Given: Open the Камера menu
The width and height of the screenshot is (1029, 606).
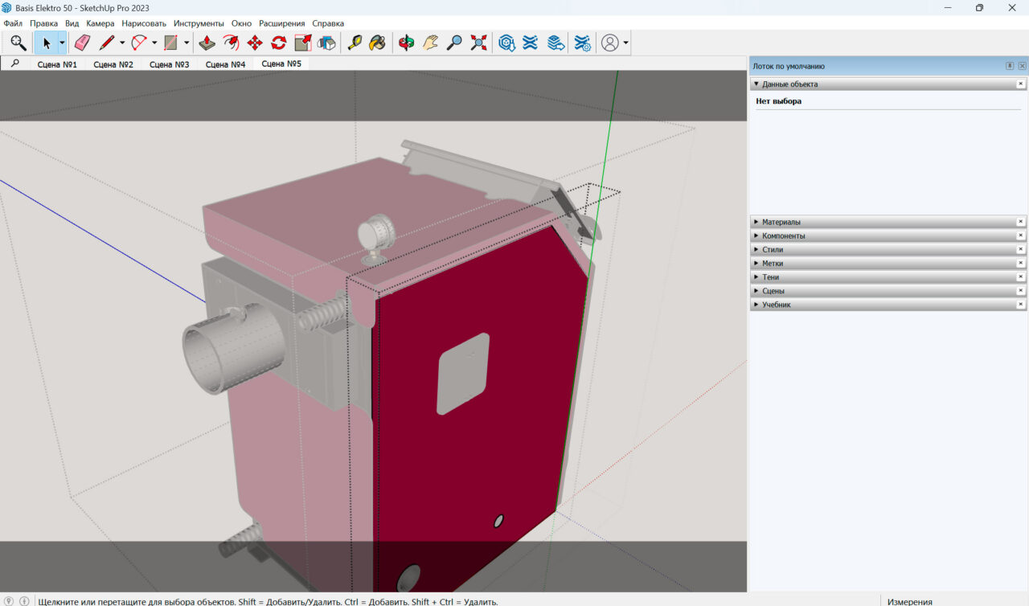Looking at the screenshot, I should pyautogui.click(x=100, y=23).
